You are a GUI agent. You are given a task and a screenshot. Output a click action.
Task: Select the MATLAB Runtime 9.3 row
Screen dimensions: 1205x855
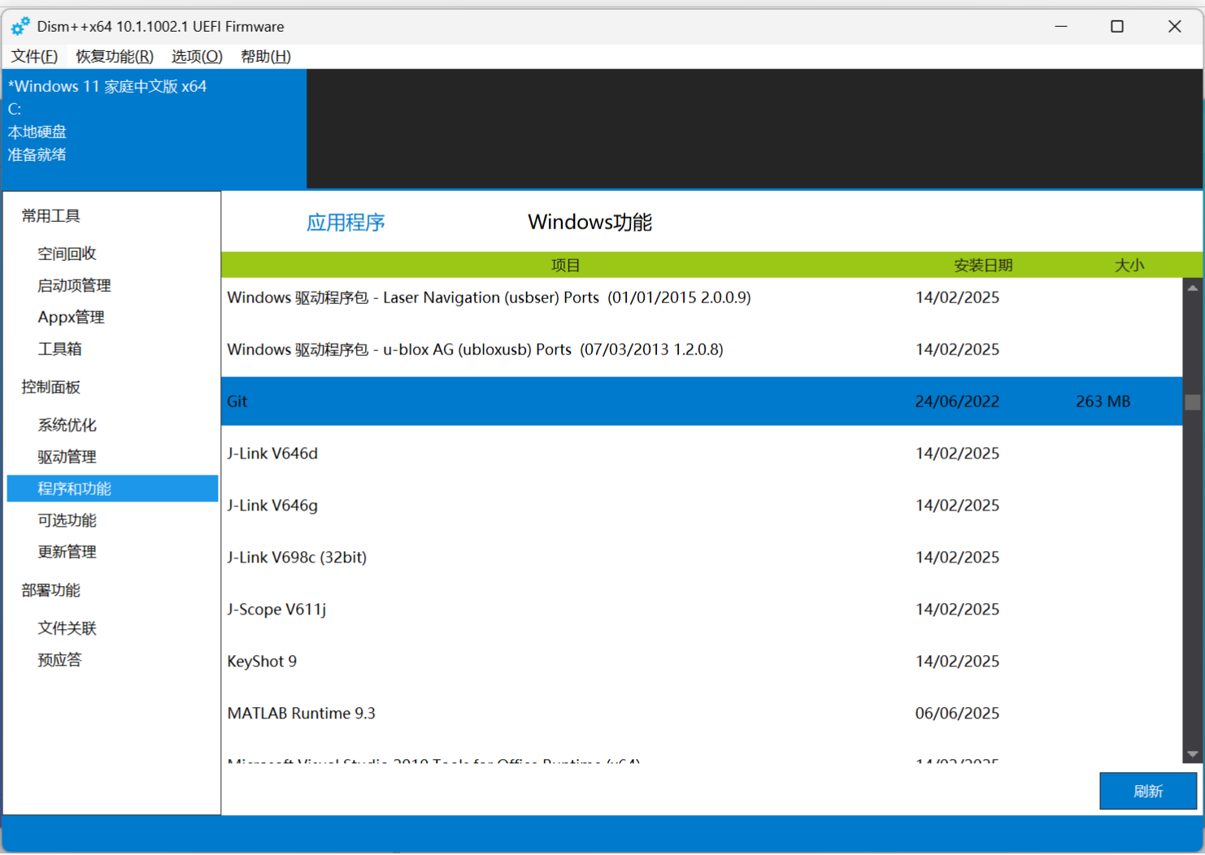(702, 714)
